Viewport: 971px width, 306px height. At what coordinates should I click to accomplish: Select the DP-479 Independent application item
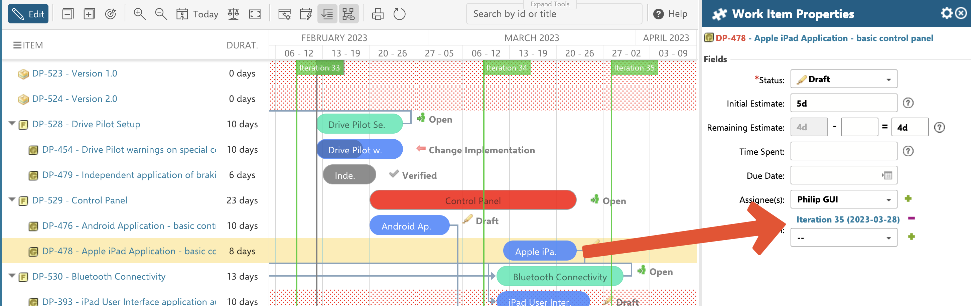(129, 175)
